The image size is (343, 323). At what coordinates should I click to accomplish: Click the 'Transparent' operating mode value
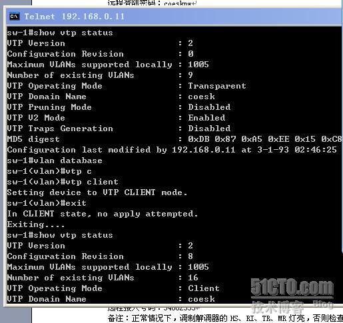[217, 86]
